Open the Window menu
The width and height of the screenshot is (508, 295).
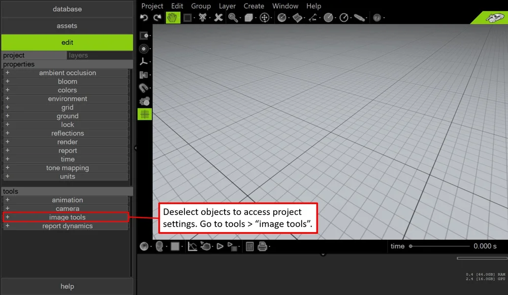[x=285, y=6]
